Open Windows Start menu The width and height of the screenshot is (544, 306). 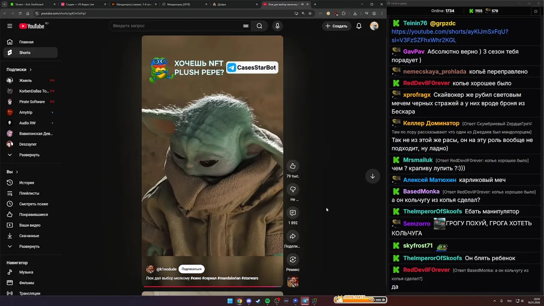click(230, 301)
